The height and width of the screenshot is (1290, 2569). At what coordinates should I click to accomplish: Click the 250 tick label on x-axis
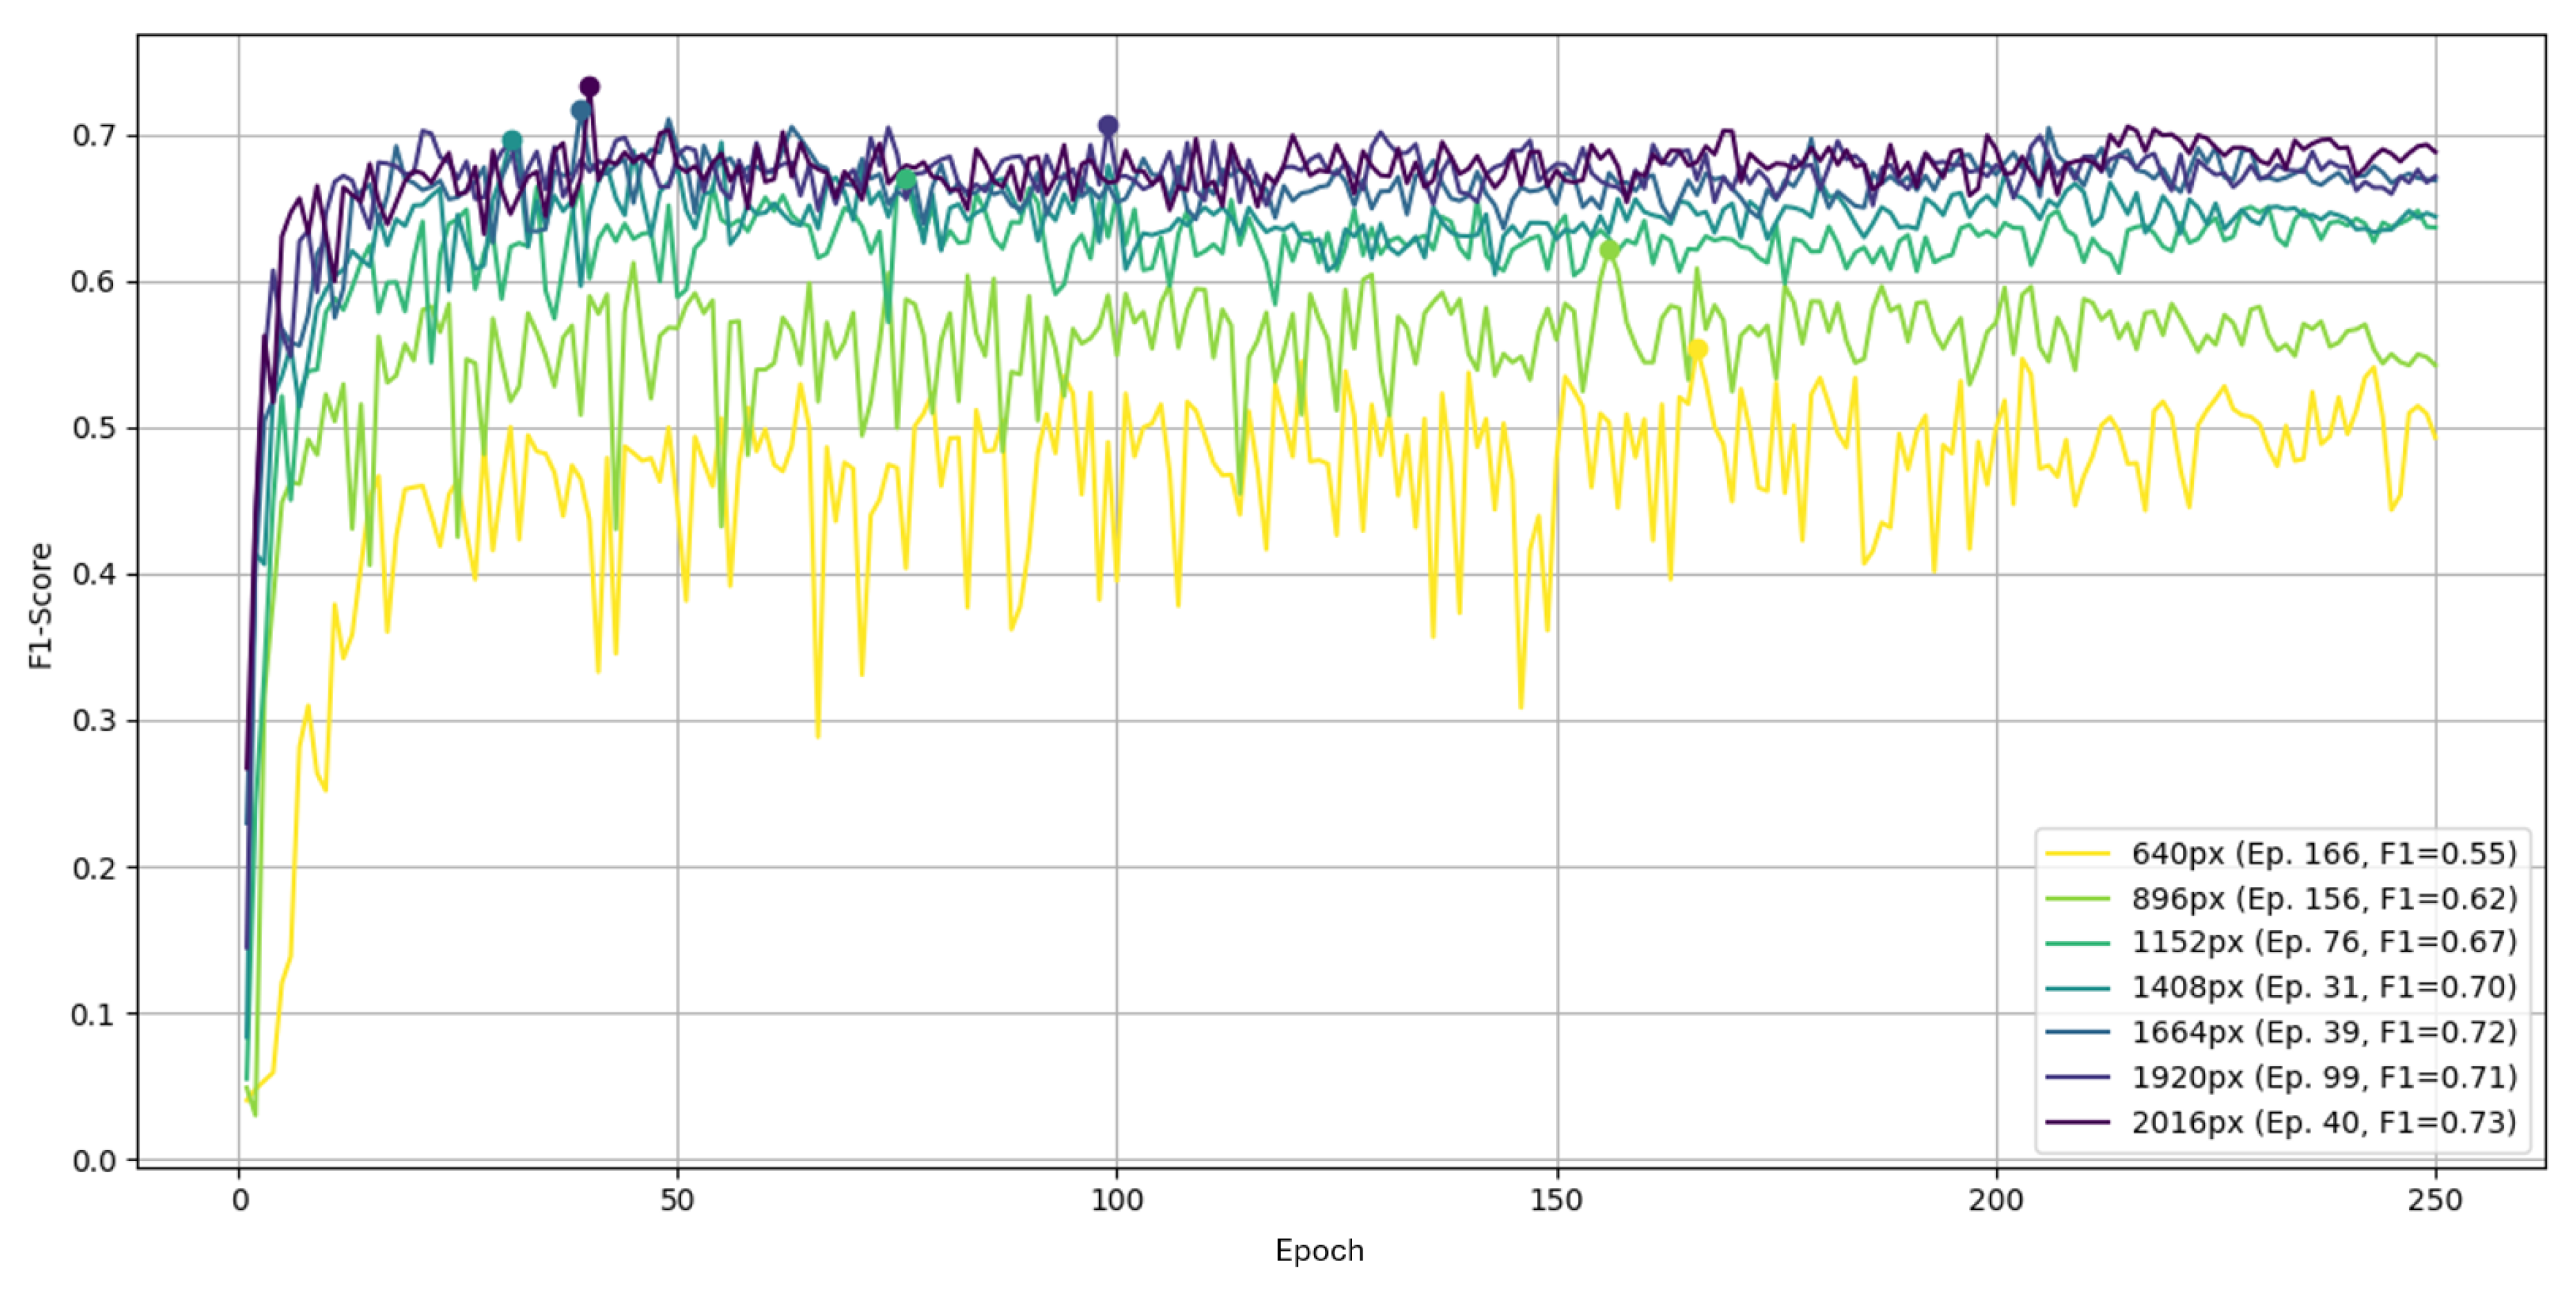tap(2435, 1200)
